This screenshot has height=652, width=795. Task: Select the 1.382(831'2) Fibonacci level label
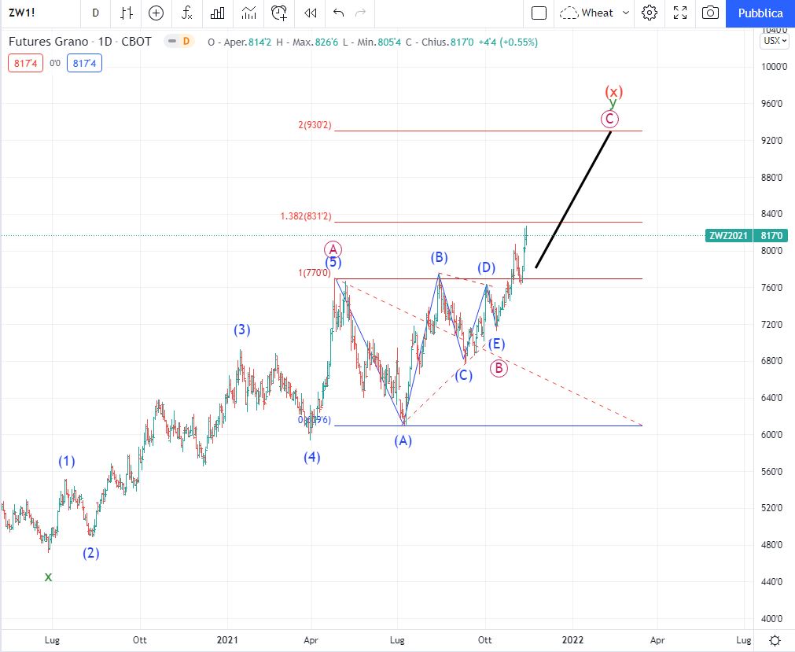pyautogui.click(x=306, y=216)
